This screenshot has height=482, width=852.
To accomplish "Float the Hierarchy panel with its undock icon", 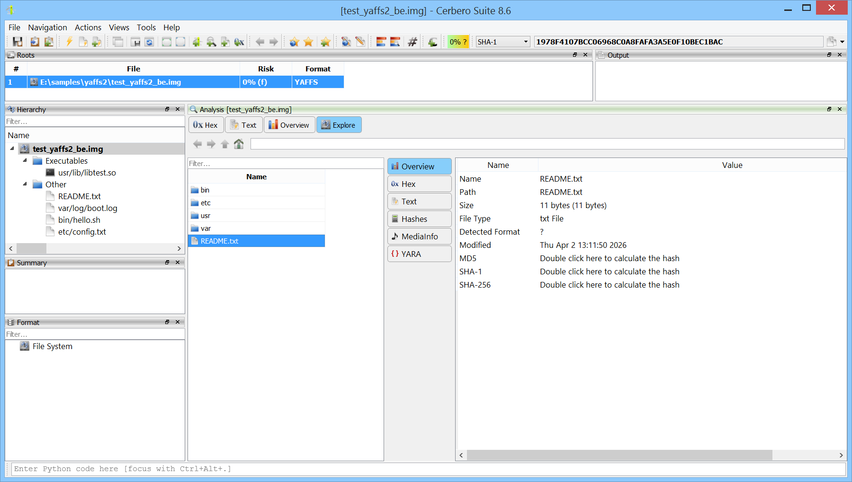I will 167,109.
